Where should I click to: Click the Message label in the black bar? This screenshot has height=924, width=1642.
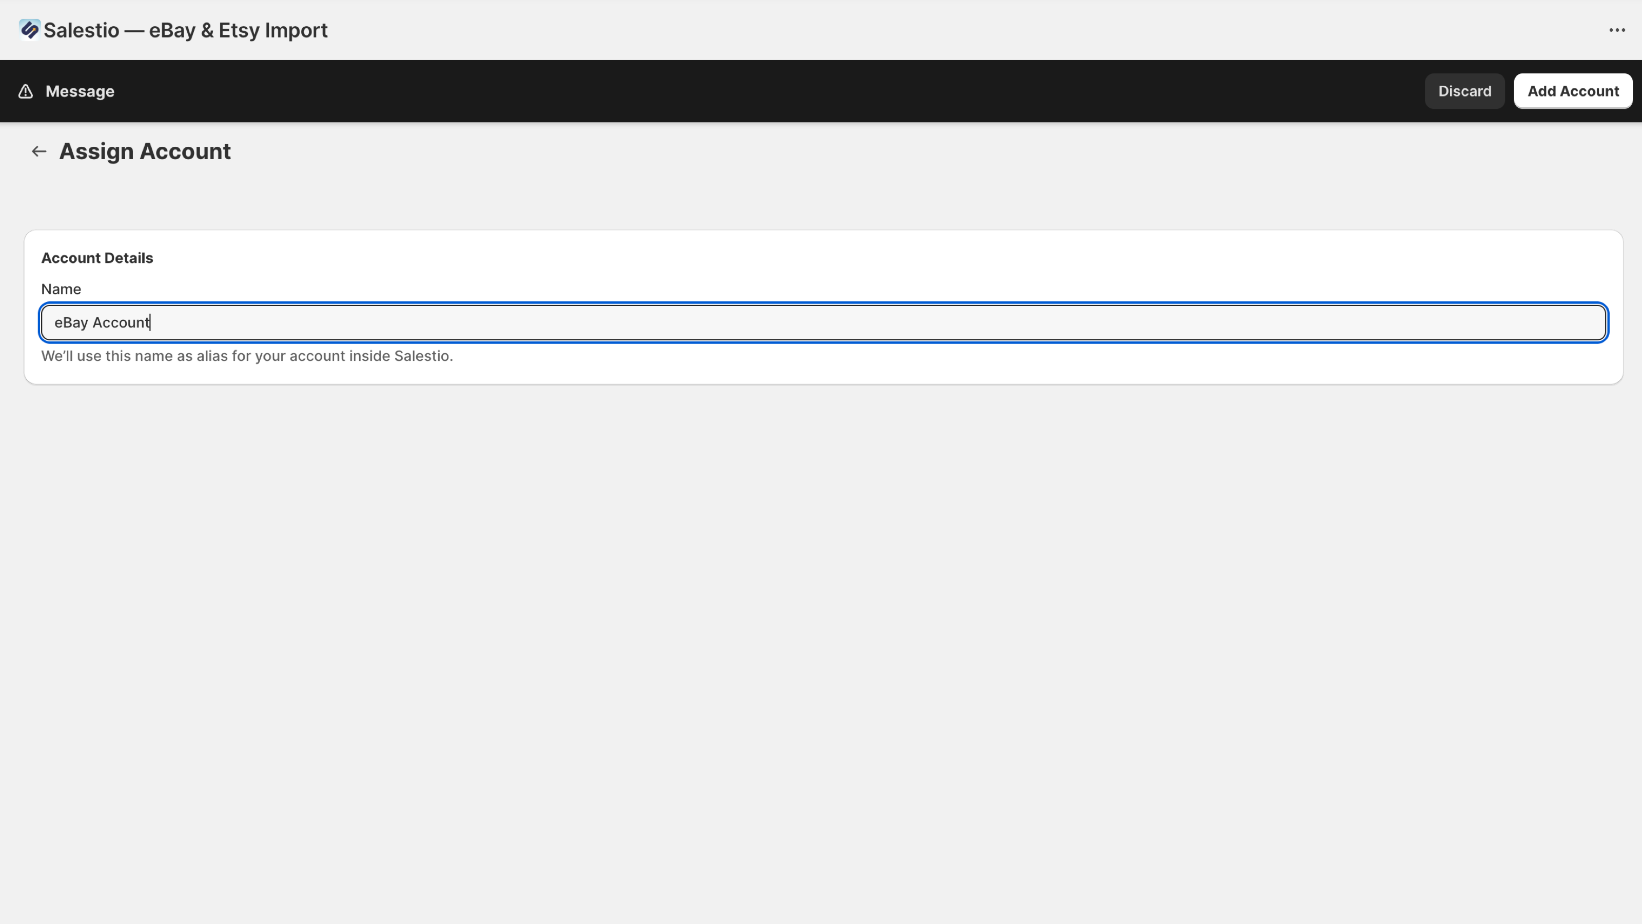click(80, 90)
